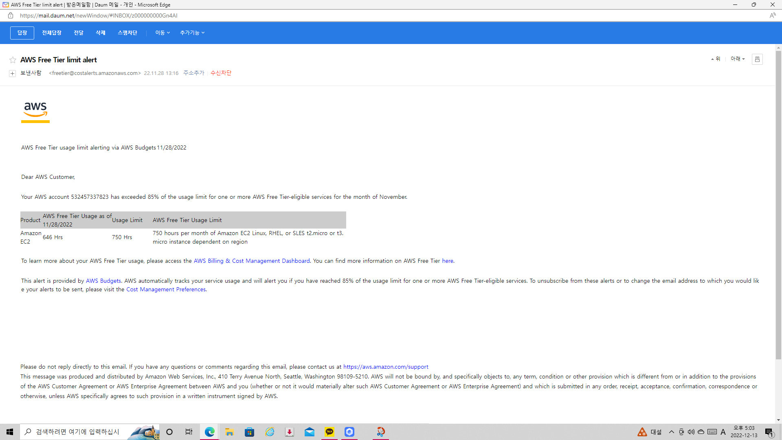Open the volume control tray icon
782x440 pixels.
[691, 432]
